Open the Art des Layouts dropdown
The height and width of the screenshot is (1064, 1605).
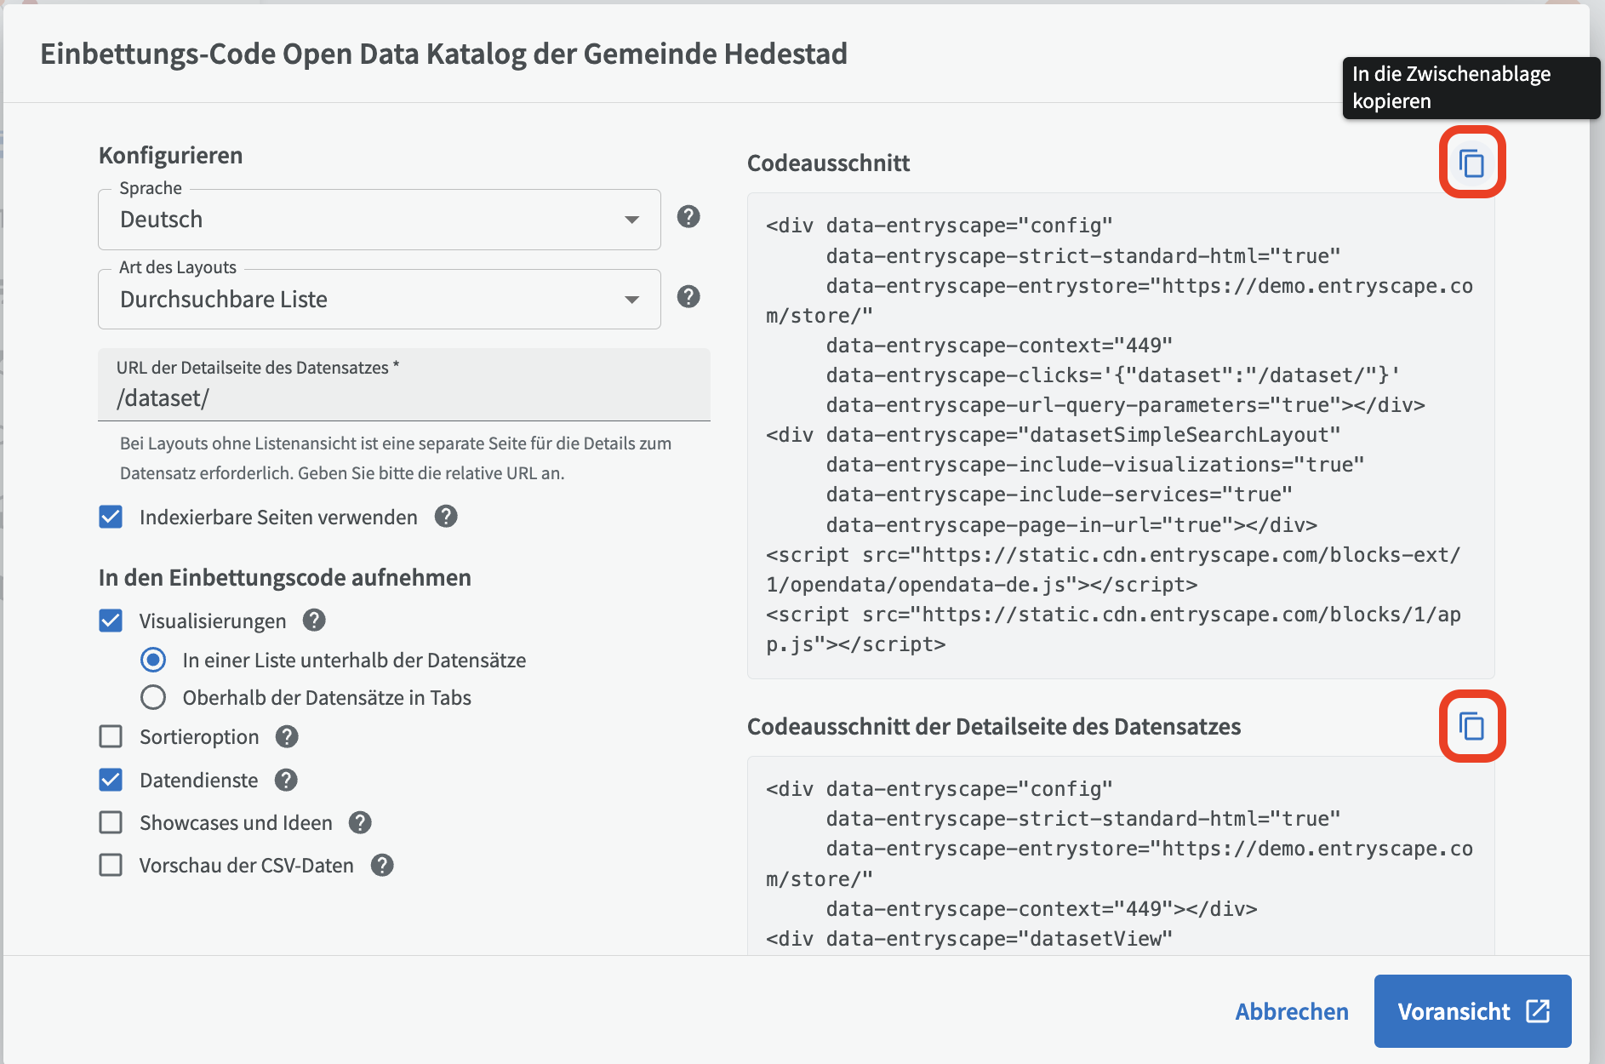[380, 300]
